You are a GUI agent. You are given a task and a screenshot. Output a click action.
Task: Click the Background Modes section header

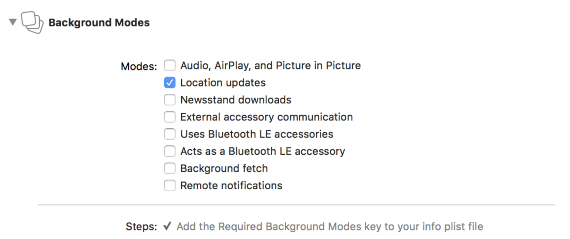pos(99,23)
